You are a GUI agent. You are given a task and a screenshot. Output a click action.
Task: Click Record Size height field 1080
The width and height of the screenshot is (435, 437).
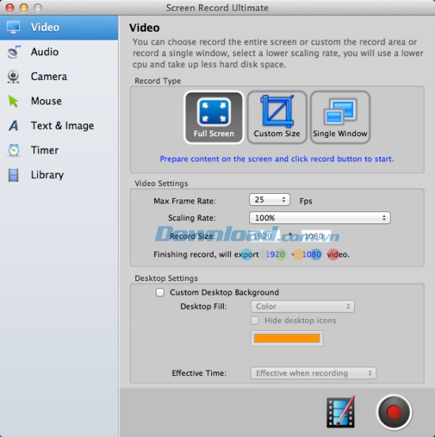point(316,237)
